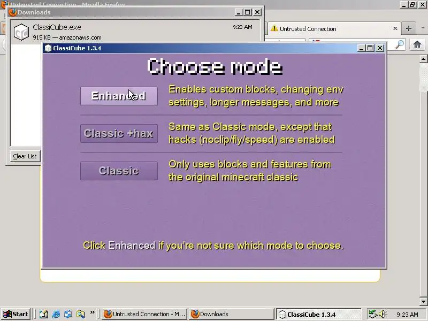Expand the quick launch overflow chevron
The image size is (428, 321).
click(92, 312)
